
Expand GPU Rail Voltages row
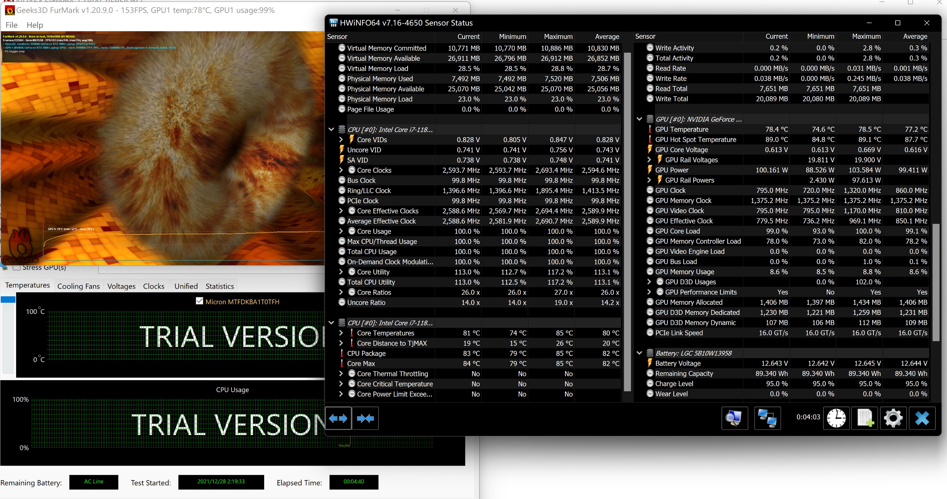point(649,160)
